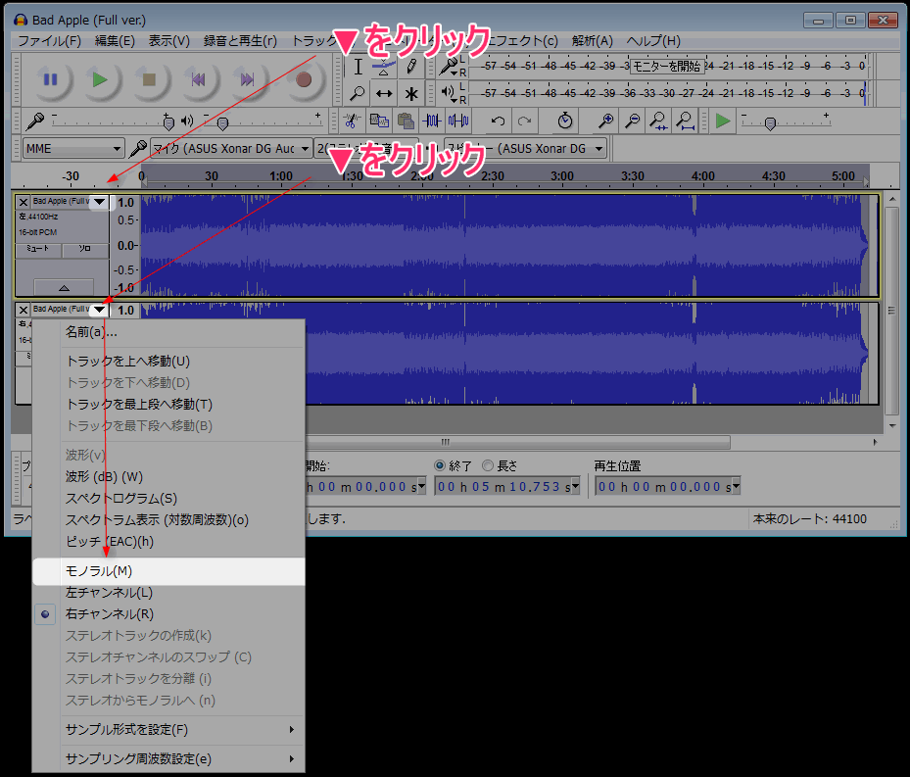The height and width of the screenshot is (777, 910).
Task: Click the 'モニターを開始' recording meter label
Action: (666, 67)
